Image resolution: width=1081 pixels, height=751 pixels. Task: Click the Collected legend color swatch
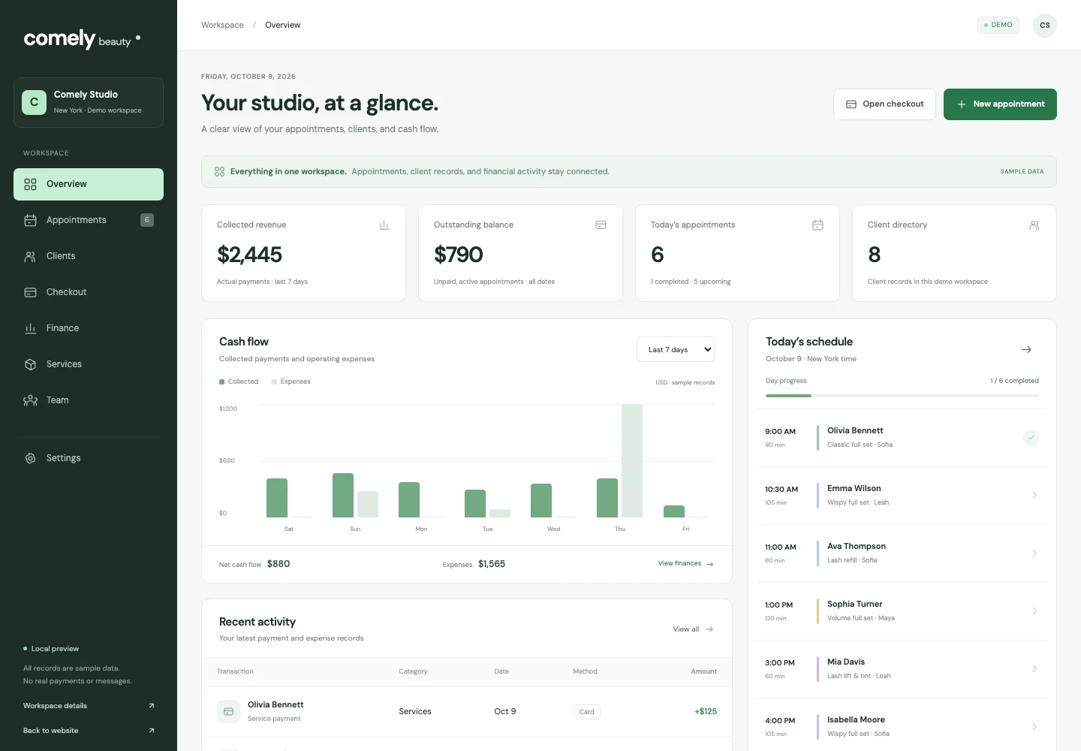coord(222,382)
